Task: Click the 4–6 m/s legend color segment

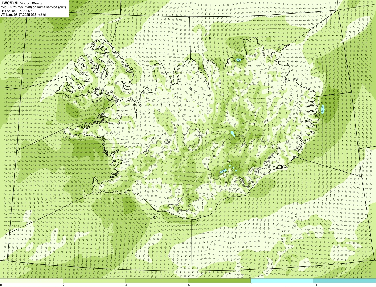Action: (157, 281)
